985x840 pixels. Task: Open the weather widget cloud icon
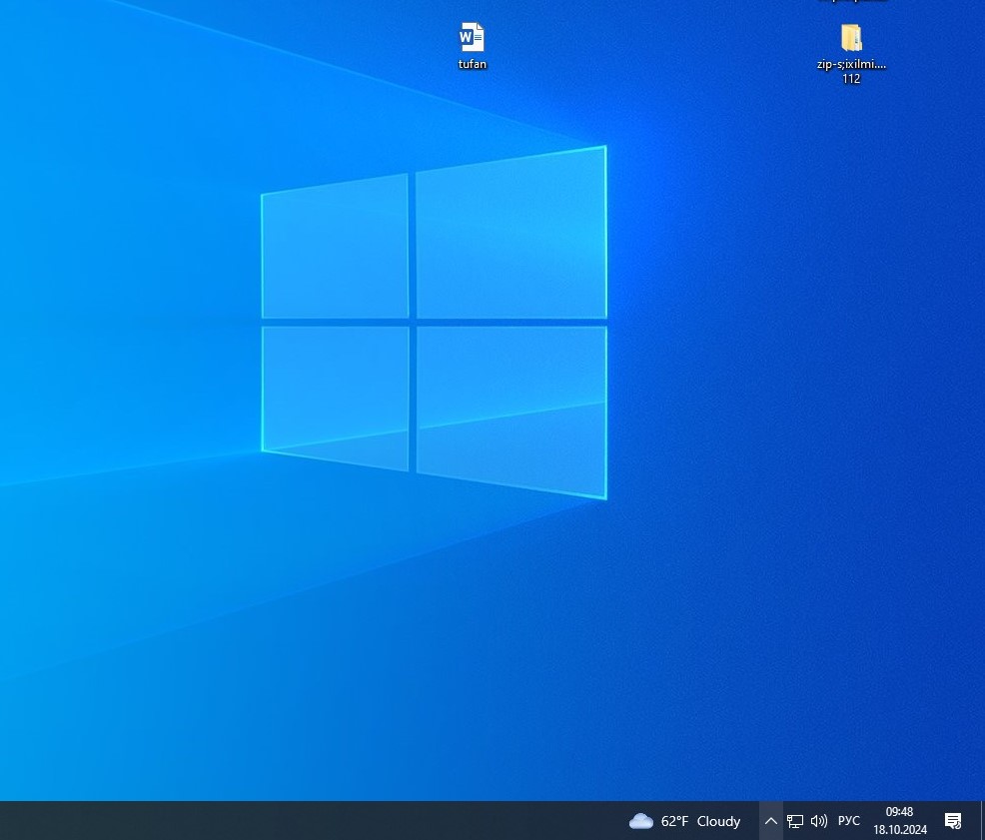tap(640, 821)
